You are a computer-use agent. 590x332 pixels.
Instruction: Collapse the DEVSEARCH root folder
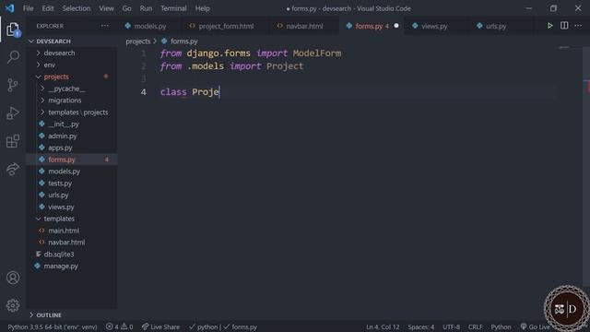tap(72, 41)
